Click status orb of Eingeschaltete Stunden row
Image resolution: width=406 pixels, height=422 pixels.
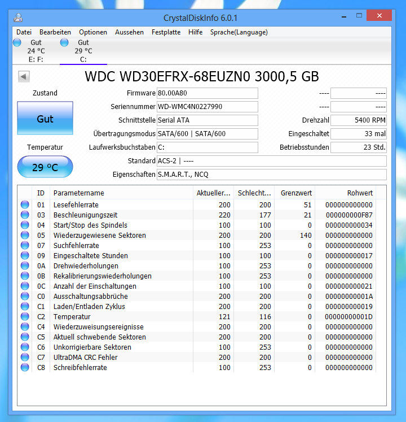[x=25, y=255]
